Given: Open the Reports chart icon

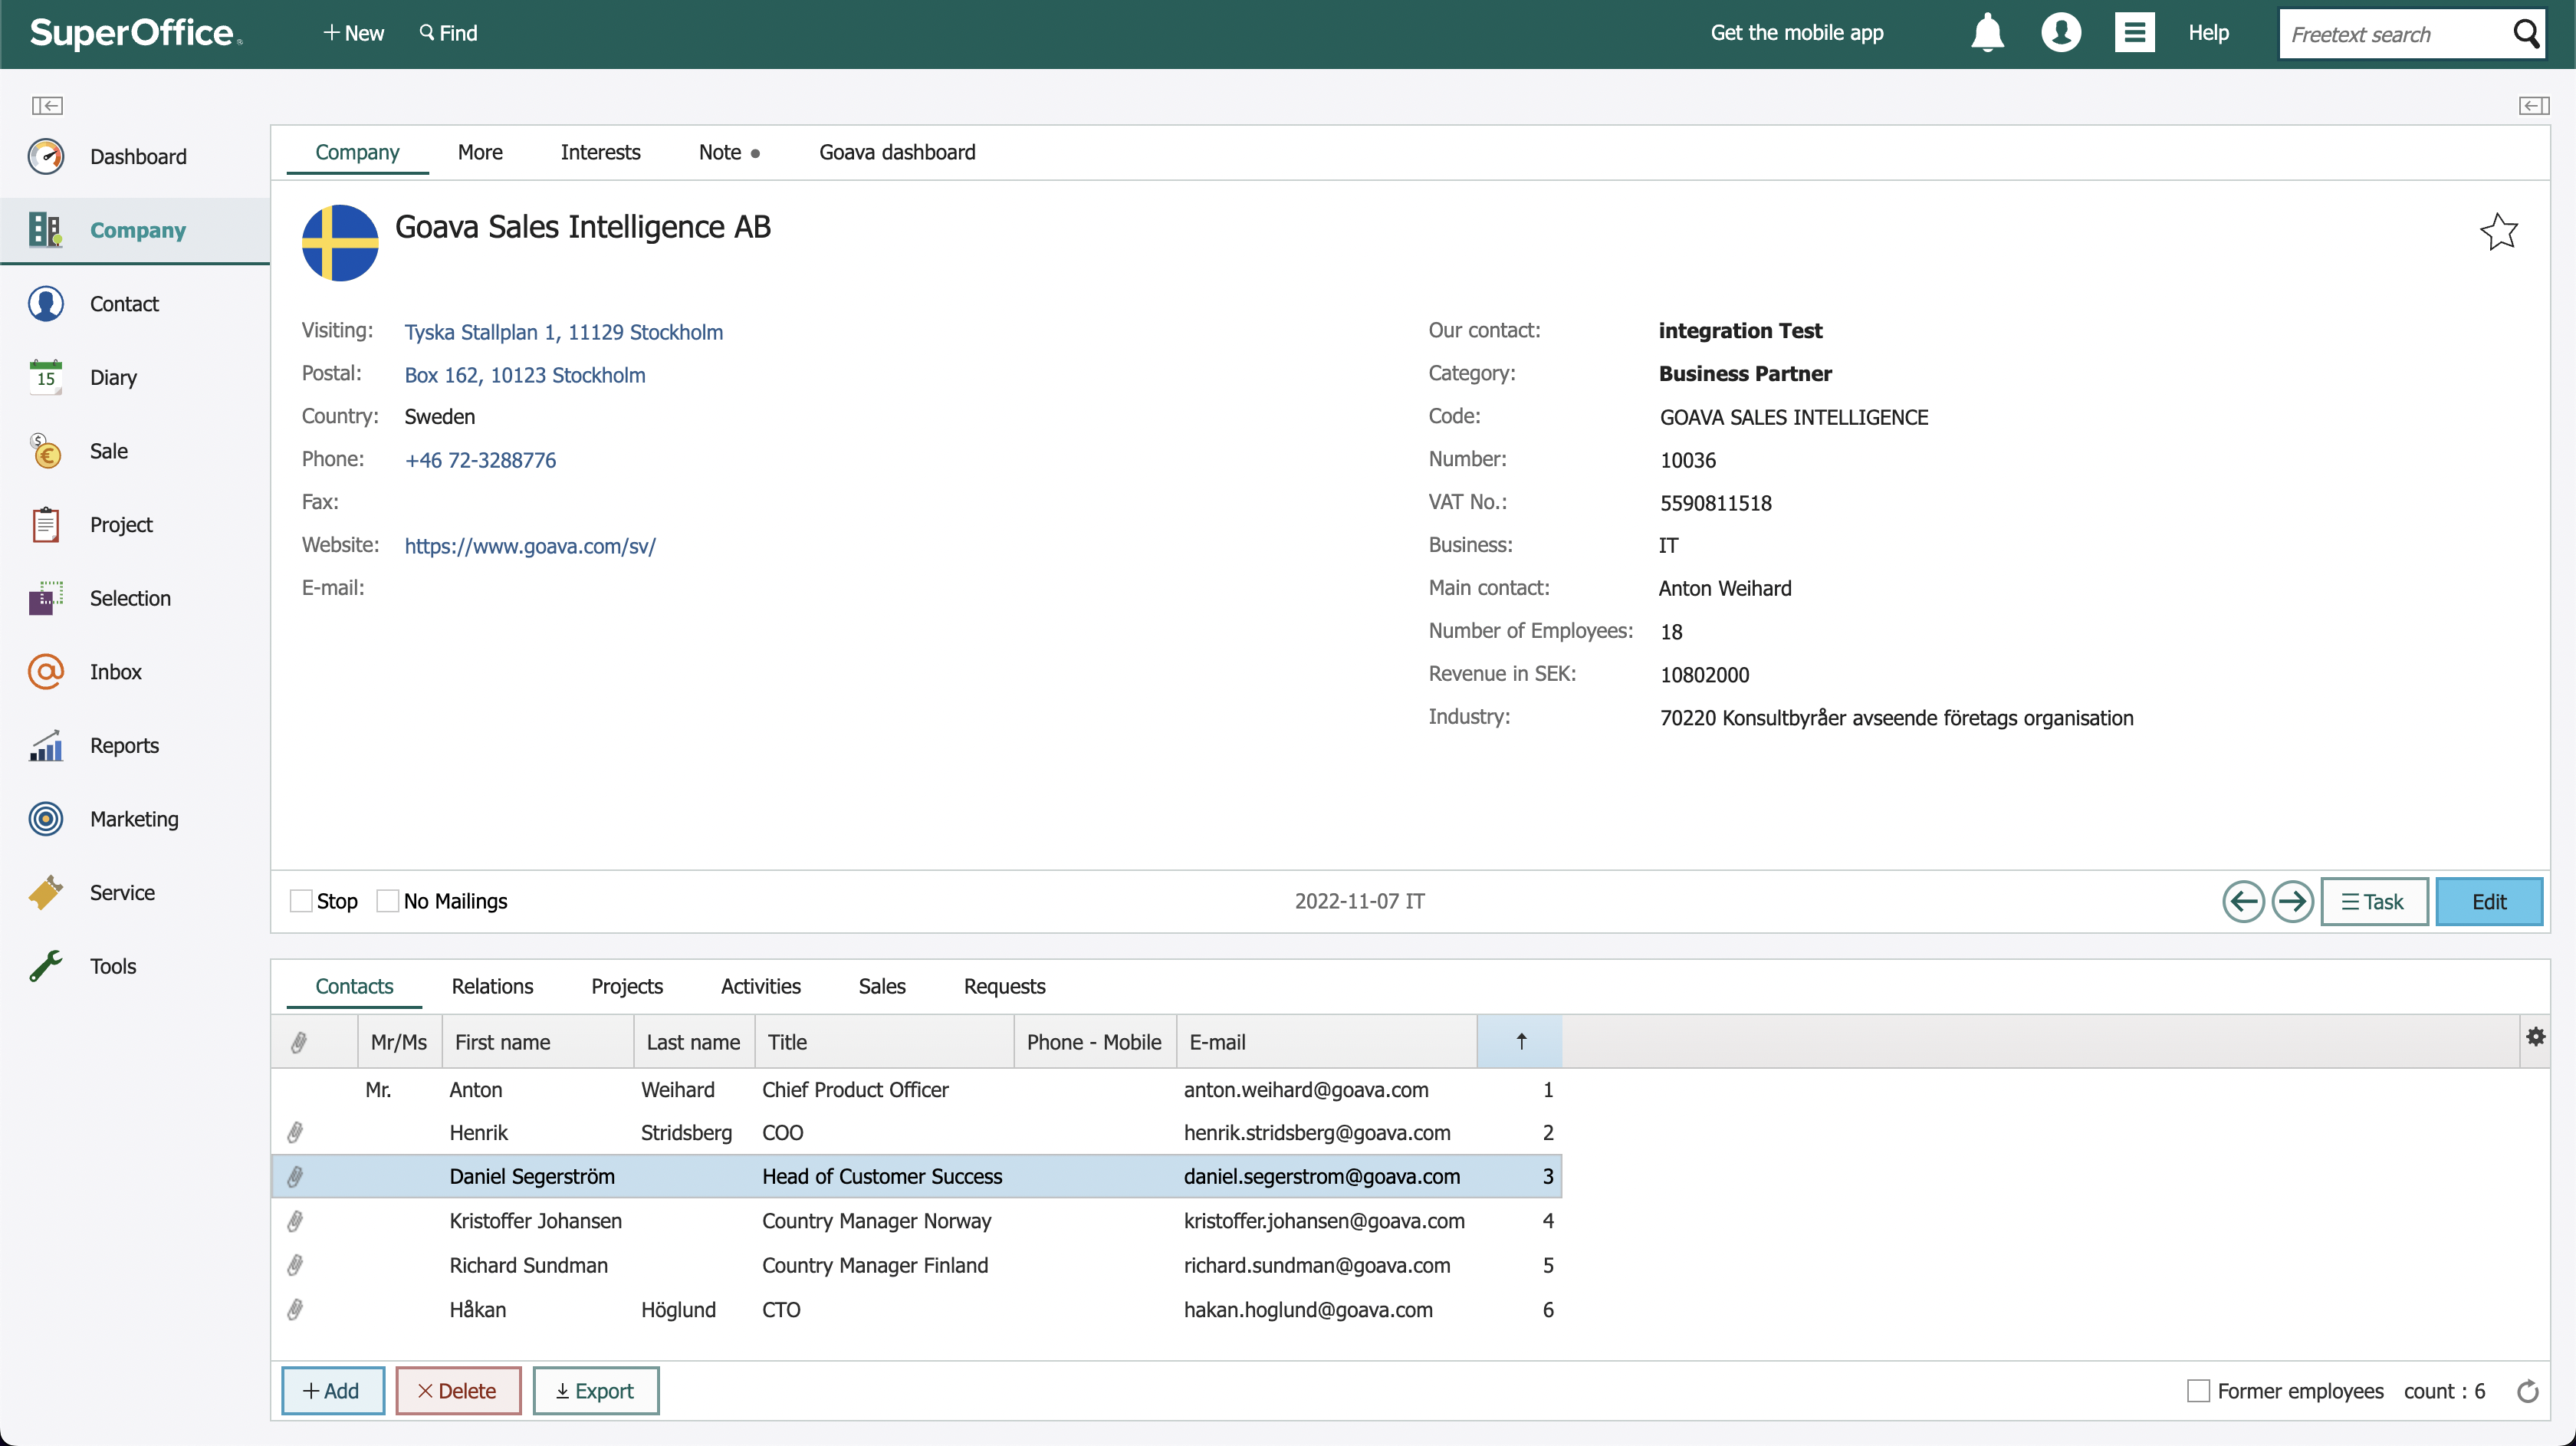Looking at the screenshot, I should point(46,745).
